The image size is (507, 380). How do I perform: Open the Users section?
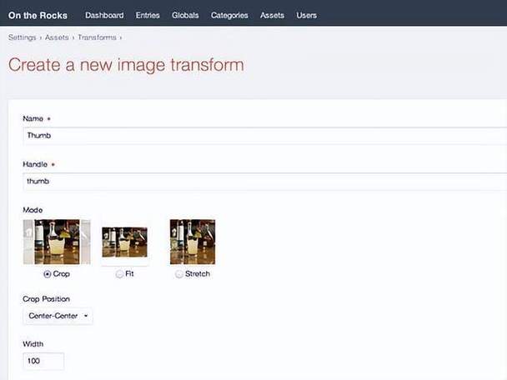(x=307, y=15)
